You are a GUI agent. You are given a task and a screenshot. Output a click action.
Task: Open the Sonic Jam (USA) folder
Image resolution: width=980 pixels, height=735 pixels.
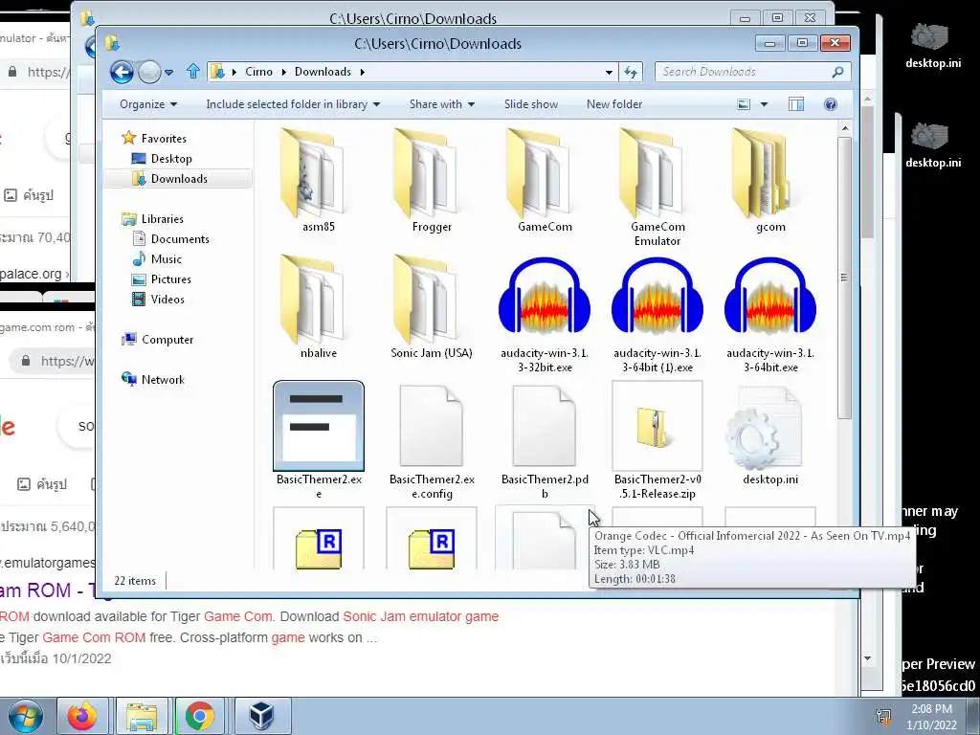[432, 307]
